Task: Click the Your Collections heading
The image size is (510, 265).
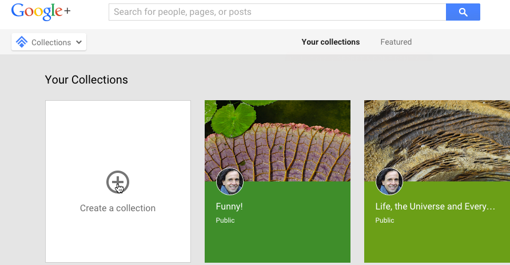Action: point(86,80)
